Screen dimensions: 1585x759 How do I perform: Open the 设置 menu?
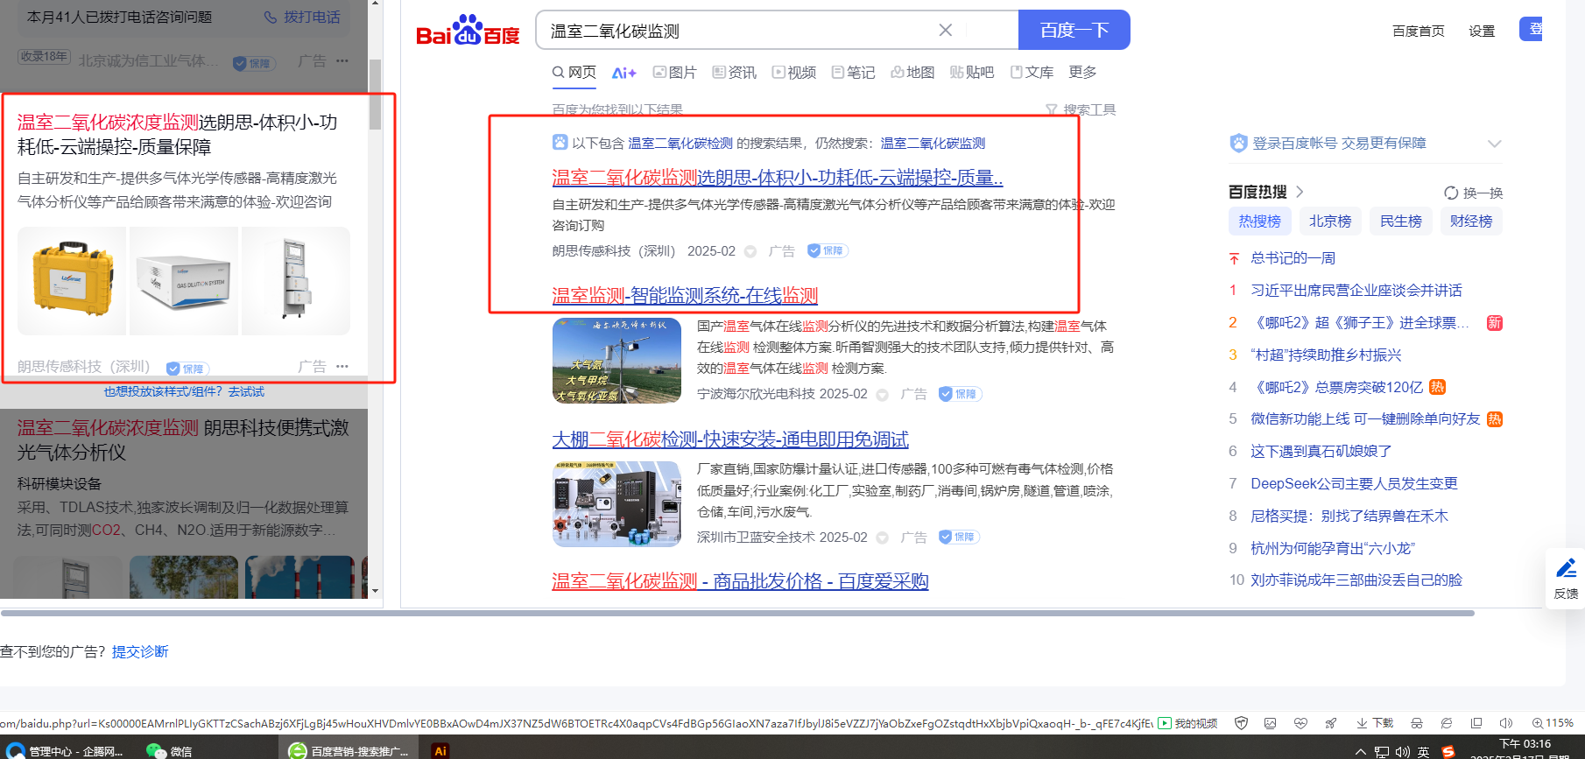tap(1482, 31)
